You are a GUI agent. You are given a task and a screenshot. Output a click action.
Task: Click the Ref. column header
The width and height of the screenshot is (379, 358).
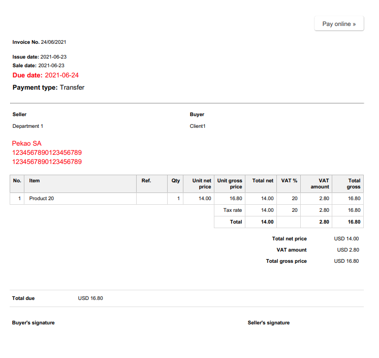pyautogui.click(x=146, y=181)
